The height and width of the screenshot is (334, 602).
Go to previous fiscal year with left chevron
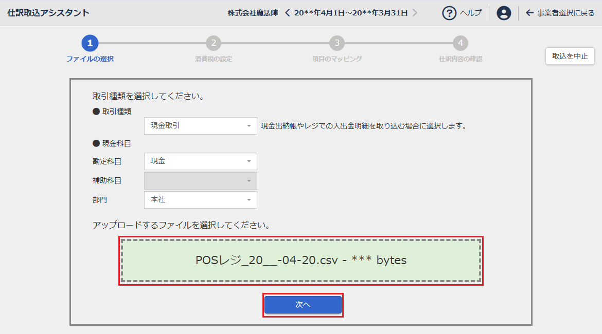coord(288,13)
